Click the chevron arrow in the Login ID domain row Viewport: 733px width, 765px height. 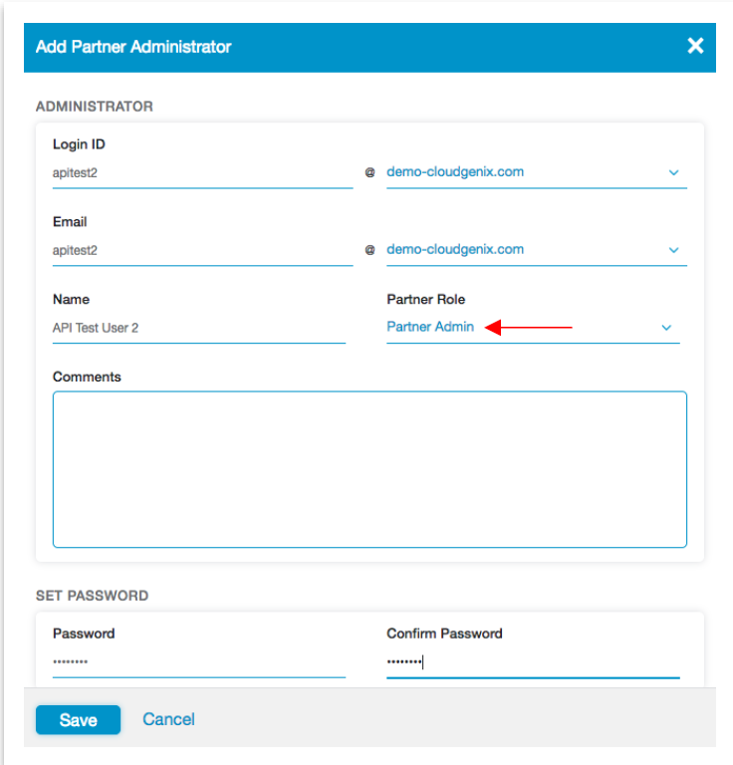[x=673, y=172]
